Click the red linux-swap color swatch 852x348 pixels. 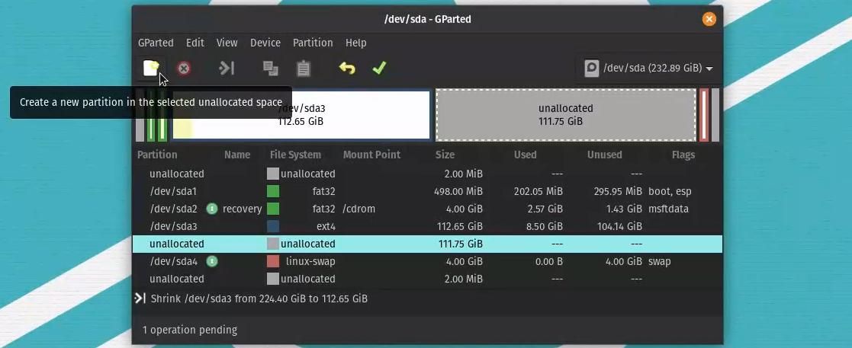point(273,261)
